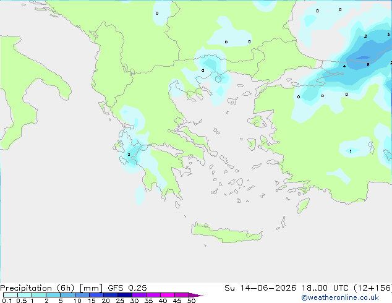This screenshot has height=303, width=392.
Task: Click the '4' value in northwest Turkey
Action: click(x=344, y=66)
